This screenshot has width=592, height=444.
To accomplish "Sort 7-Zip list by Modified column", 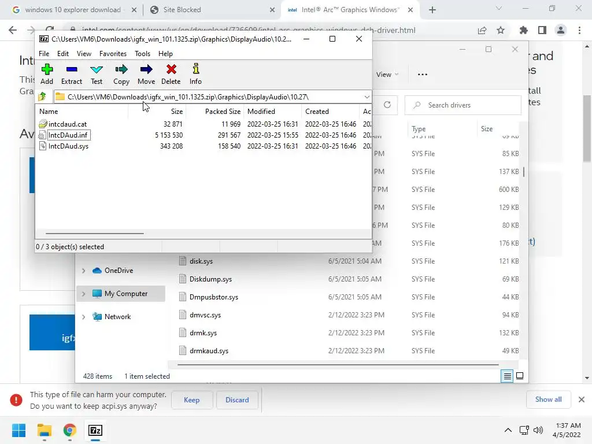I will [x=273, y=112].
